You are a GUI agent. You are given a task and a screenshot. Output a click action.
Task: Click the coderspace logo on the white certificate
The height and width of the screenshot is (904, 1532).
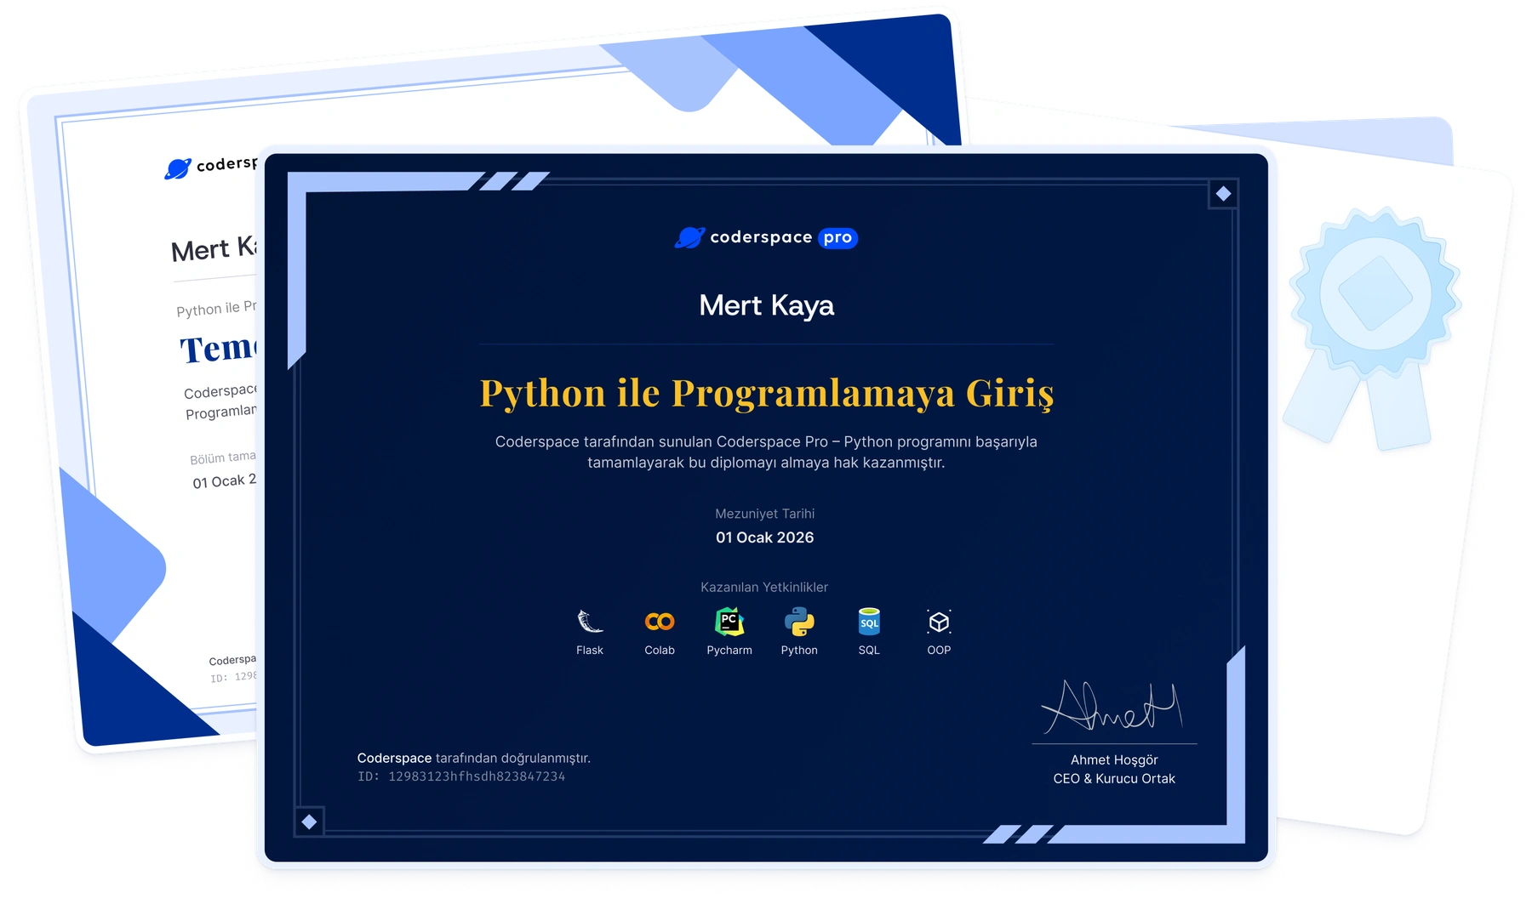[210, 166]
